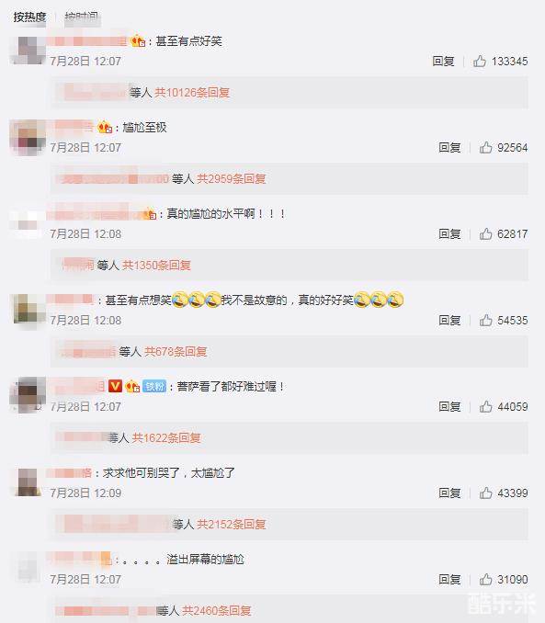Open 共1350条回复 reply thread
545x623 pixels.
click(156, 265)
